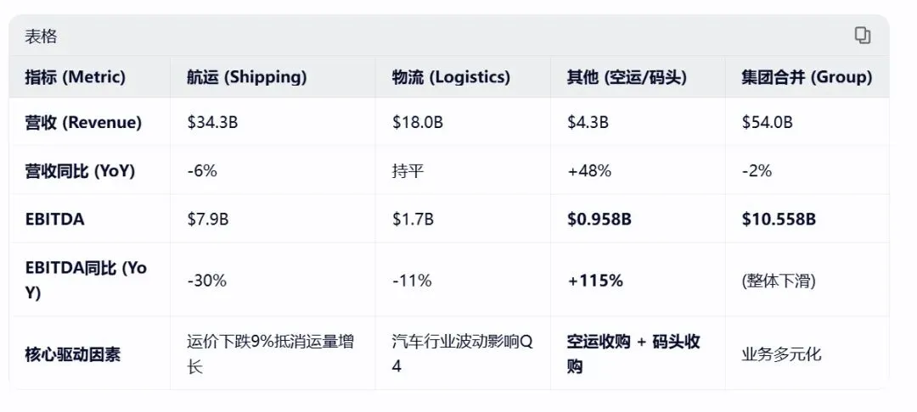Select the 物流 (Logistics) column header
Screen dimensions: 917x412
tap(451, 77)
